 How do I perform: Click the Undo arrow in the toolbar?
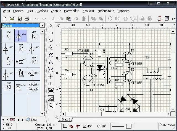point(37,19)
